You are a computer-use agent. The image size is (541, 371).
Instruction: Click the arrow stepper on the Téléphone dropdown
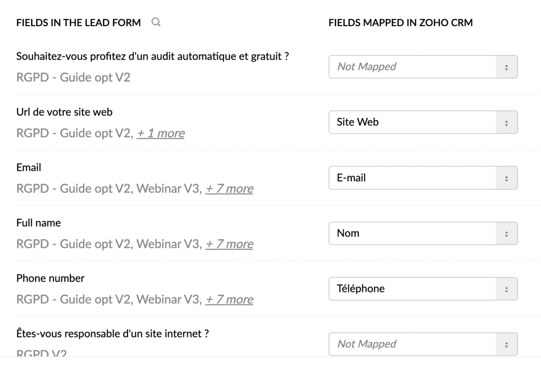(x=507, y=289)
